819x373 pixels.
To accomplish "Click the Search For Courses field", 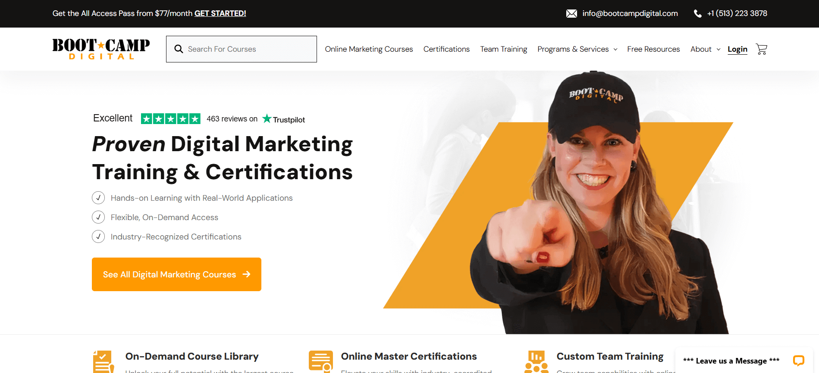I will tap(242, 49).
